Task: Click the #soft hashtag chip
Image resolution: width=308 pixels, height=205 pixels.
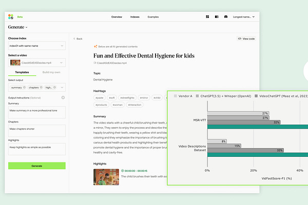Action: pyautogui.click(x=112, y=98)
